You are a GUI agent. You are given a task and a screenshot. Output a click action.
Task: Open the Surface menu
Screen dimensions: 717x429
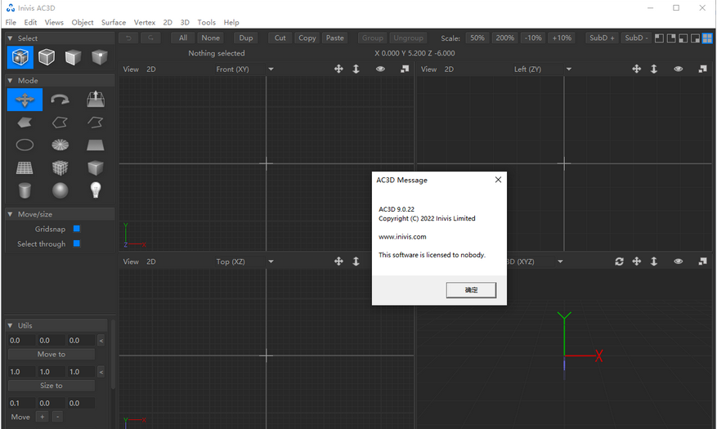coord(114,22)
